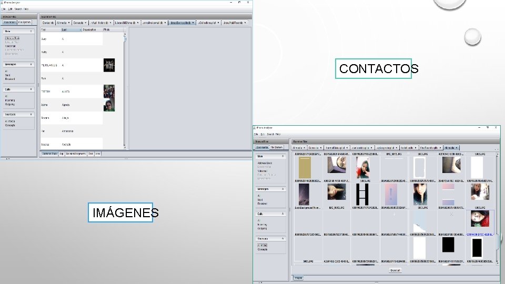Switch to Hex view tab
The width and height of the screenshot is (505, 284).
click(98, 154)
